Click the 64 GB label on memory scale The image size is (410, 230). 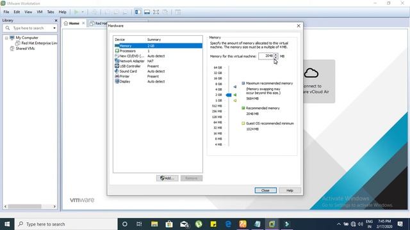click(218, 68)
